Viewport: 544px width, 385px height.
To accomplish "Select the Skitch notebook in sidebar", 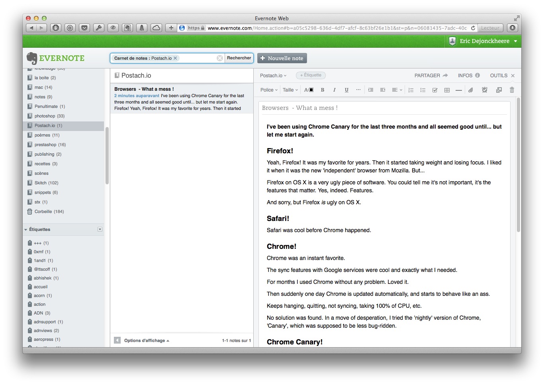I will click(46, 183).
